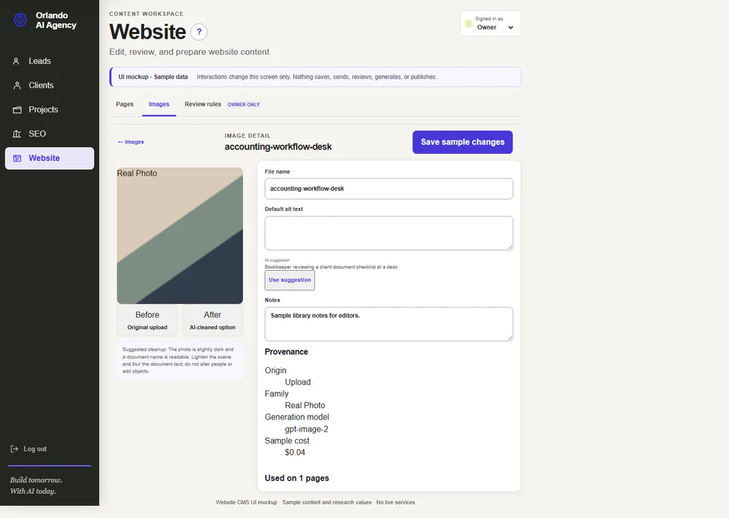The width and height of the screenshot is (729, 518).
Task: Click the UI mockup Sample data banner label
Action: click(153, 77)
